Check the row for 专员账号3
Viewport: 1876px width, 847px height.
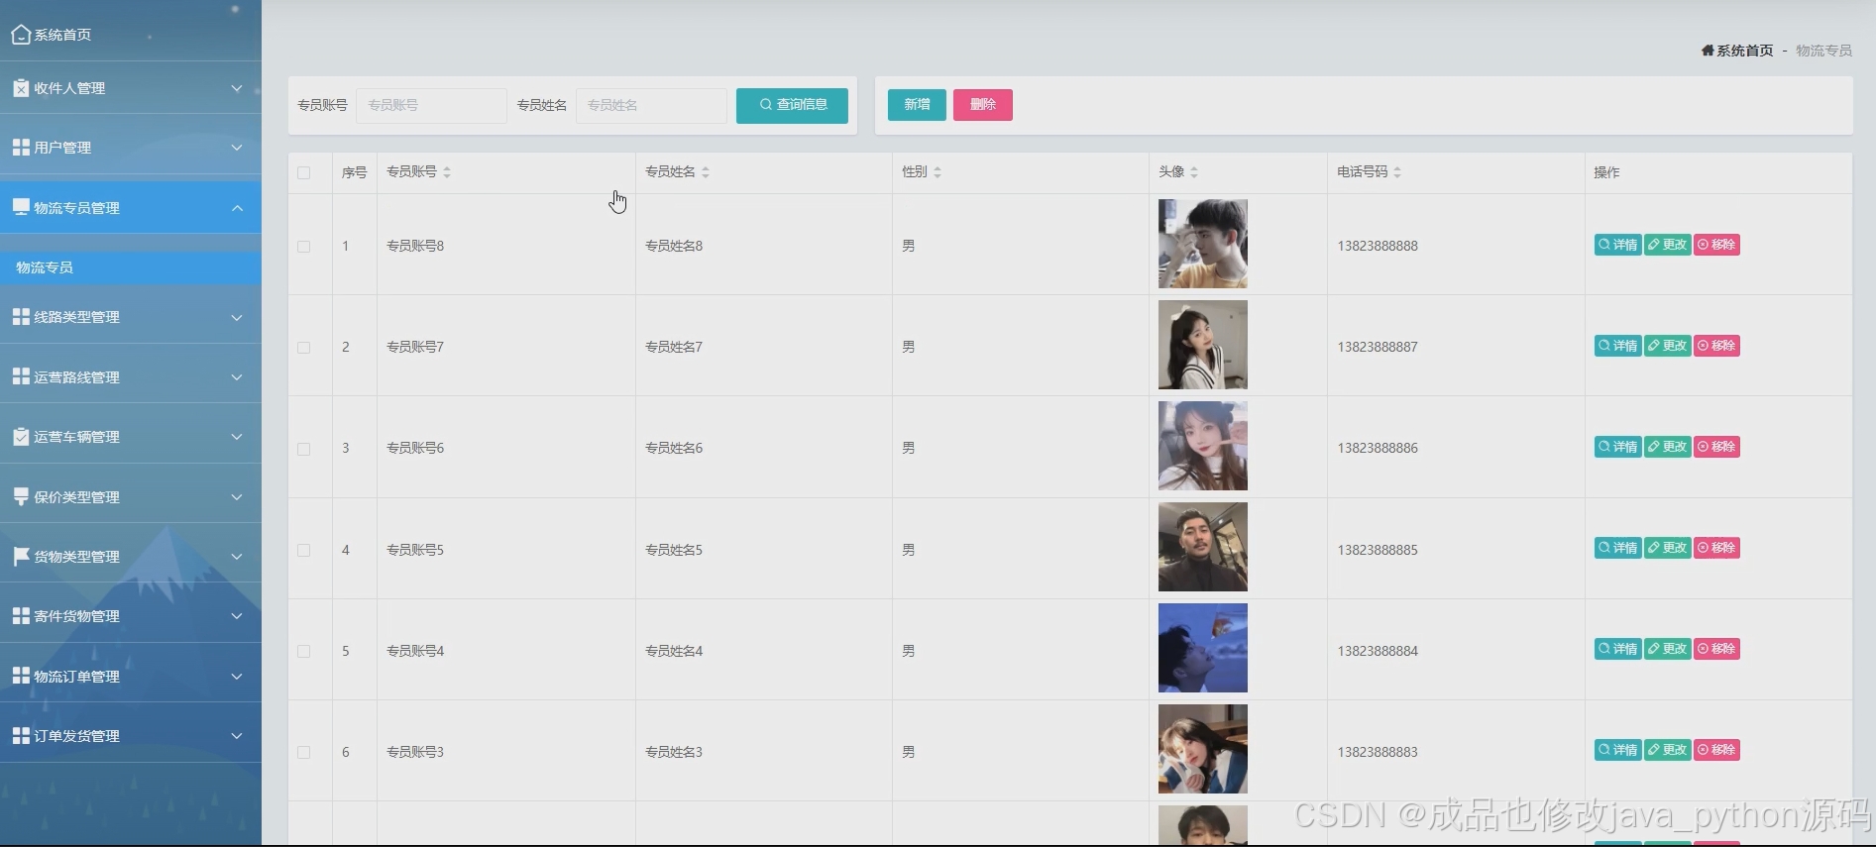coord(304,753)
